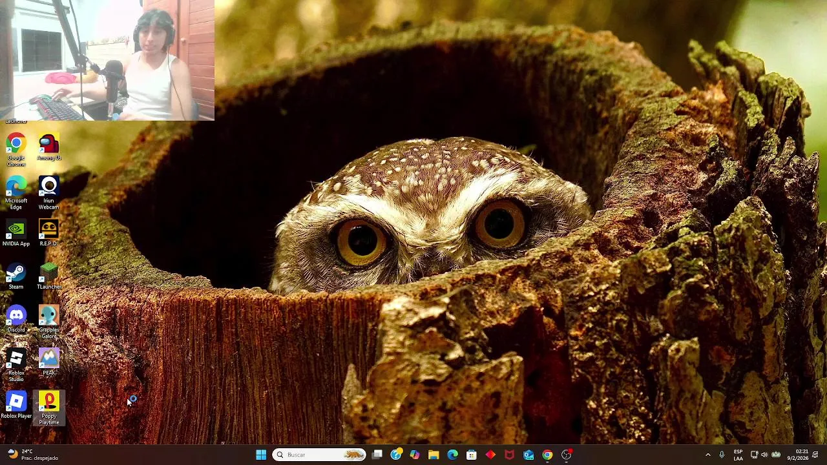Launch Copilot from the taskbar
Screen dimensions: 827x465
pos(415,455)
